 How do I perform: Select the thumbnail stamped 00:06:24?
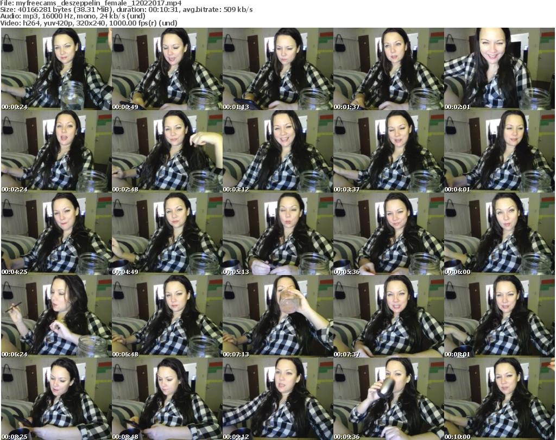coord(56,316)
